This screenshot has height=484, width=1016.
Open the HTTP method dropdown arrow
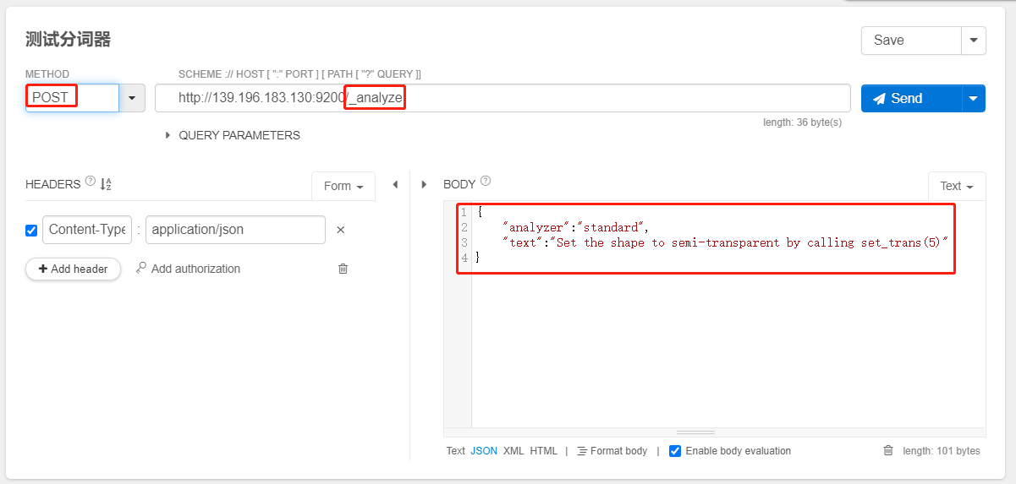coord(131,98)
